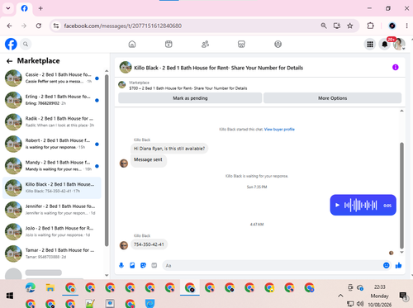The image size is (413, 308).
Task: Open the Chrome three-dot menu
Action: (406, 26)
